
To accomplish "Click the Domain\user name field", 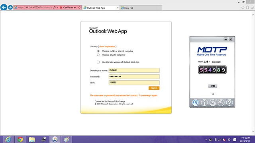I will (x=134, y=70).
